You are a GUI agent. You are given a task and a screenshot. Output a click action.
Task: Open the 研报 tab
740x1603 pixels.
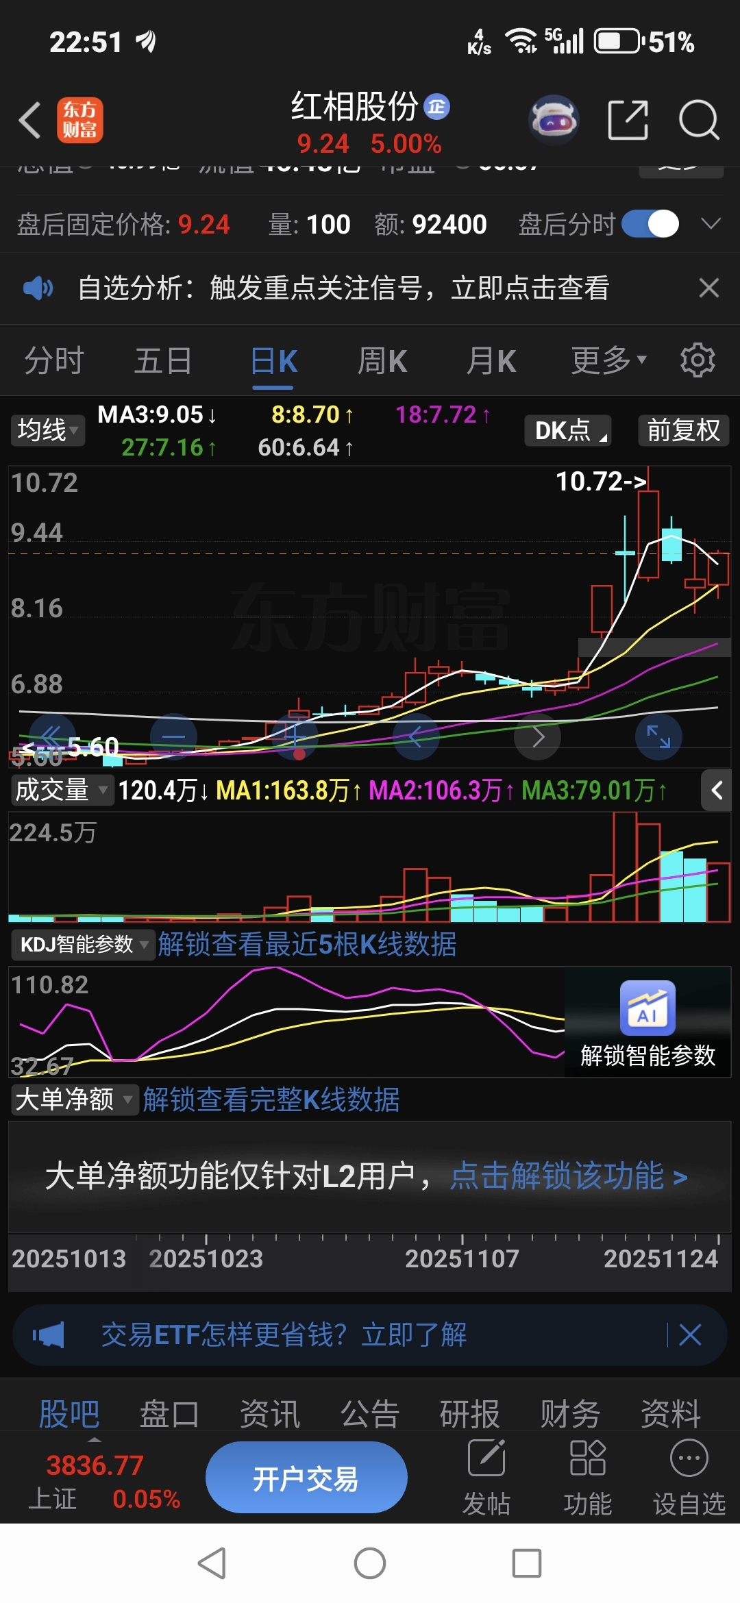tap(470, 1414)
